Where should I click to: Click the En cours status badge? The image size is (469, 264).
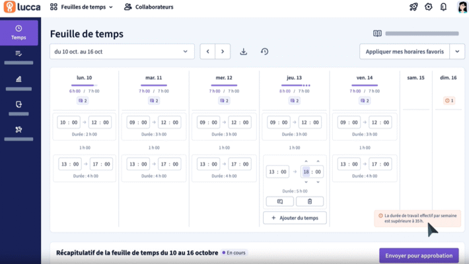(x=234, y=253)
